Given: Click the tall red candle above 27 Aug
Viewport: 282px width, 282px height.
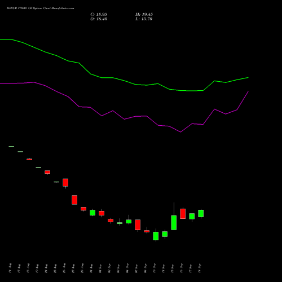Looking at the screenshot, I should pos(74,200).
